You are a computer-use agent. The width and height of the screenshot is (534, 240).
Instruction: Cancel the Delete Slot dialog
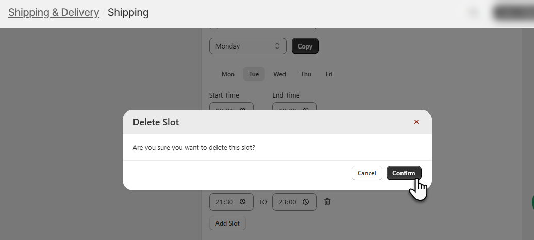point(366,173)
